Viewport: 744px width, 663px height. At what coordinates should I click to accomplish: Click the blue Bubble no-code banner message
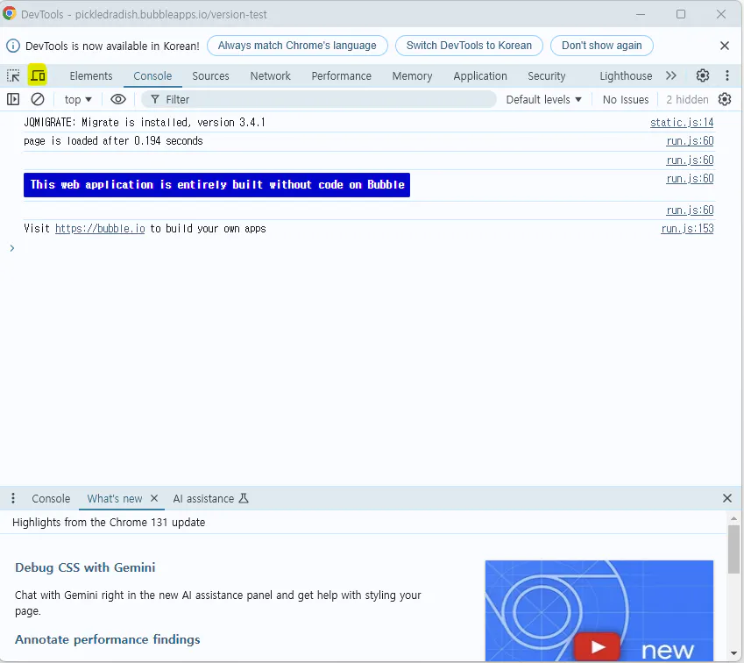pos(216,185)
